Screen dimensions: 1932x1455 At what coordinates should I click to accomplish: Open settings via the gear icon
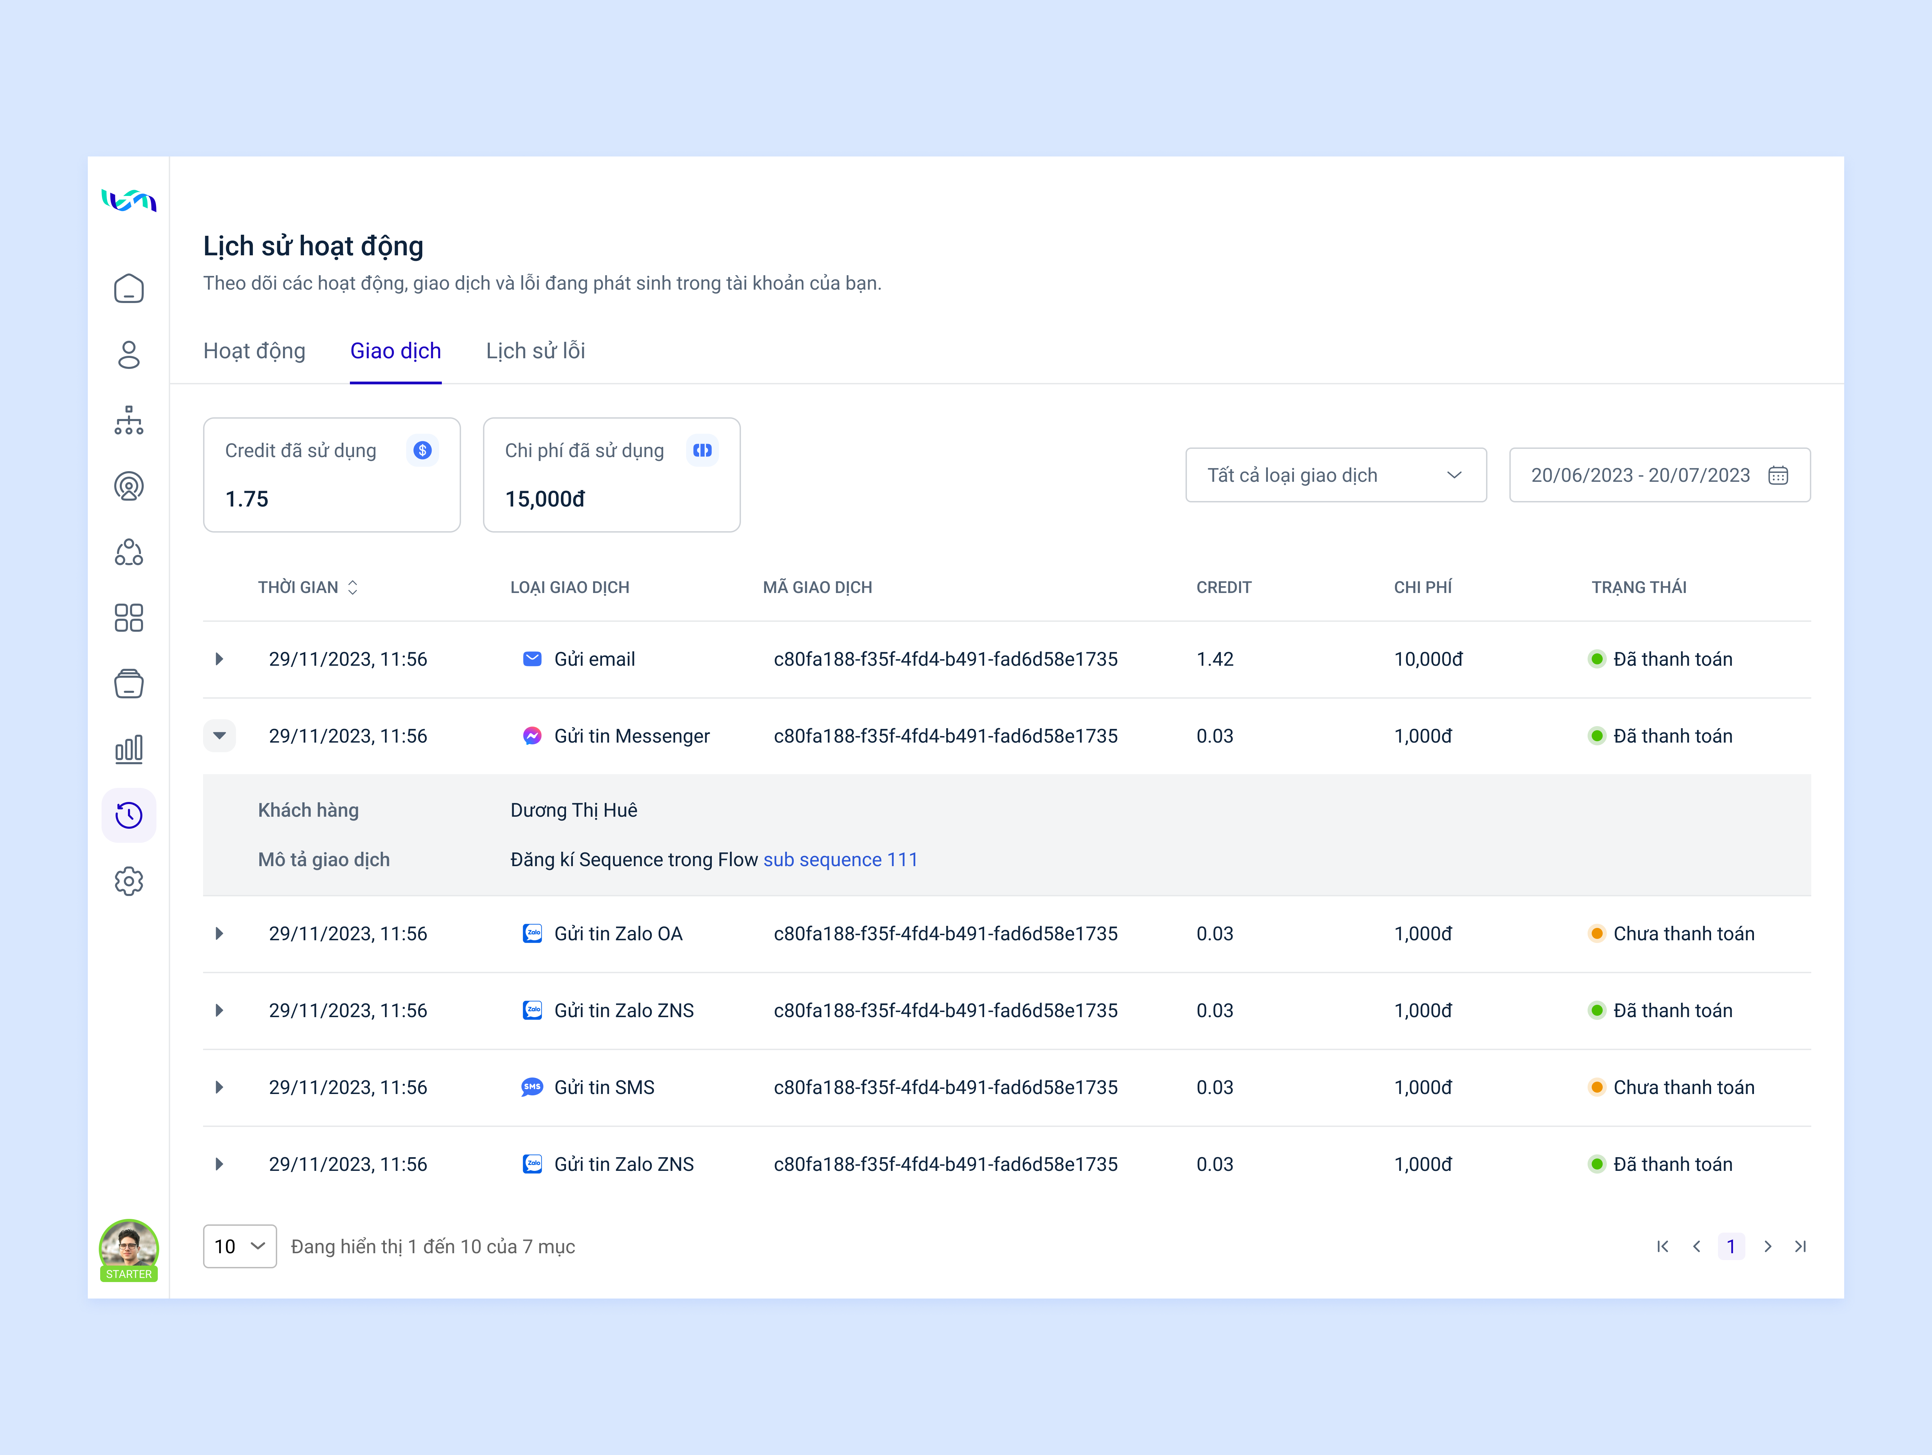(x=129, y=881)
